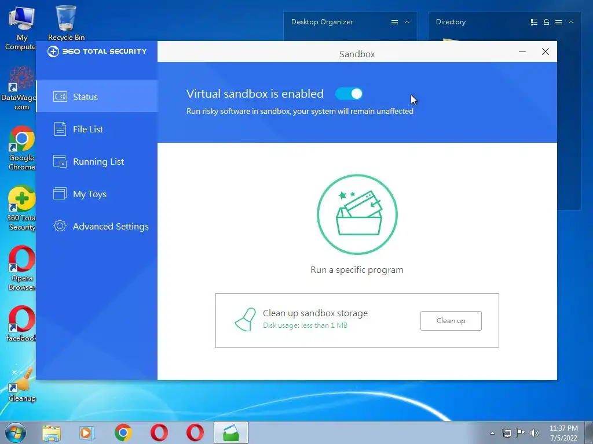Screen dimensions: 593x444
Task: Show hidden system tray icons arrow
Action: (x=492, y=433)
